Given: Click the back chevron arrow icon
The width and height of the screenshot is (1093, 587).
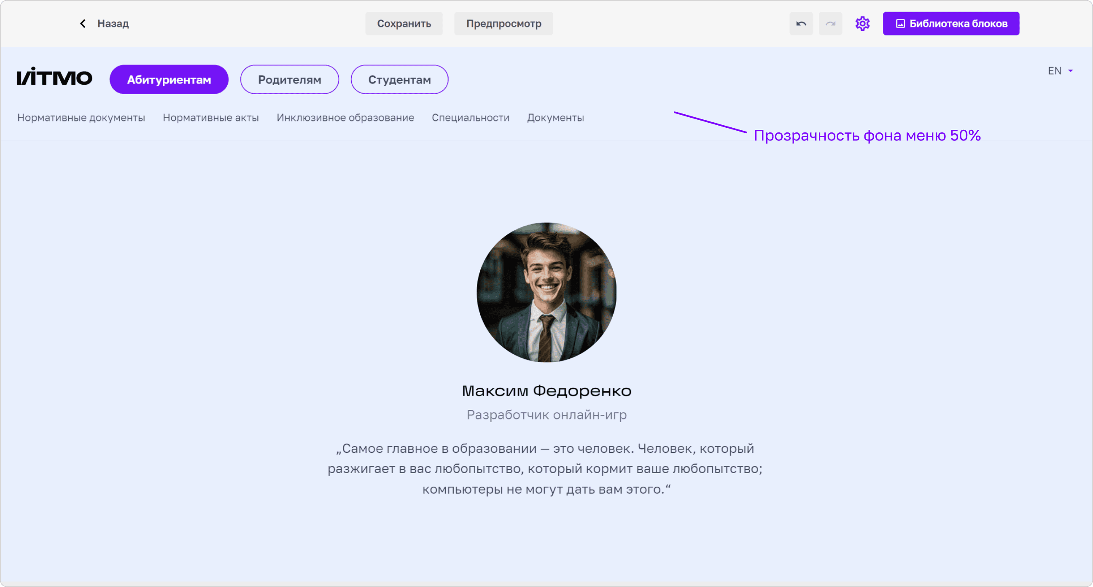Looking at the screenshot, I should 83,24.
